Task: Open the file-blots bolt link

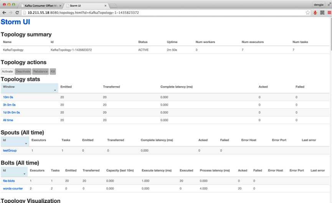Action: tap(9, 181)
